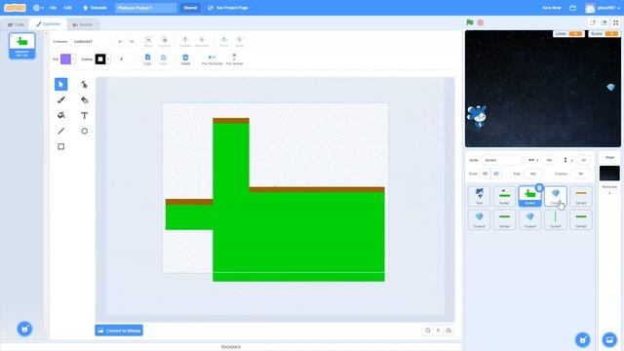Click Convert to Bitmap

tap(119, 331)
